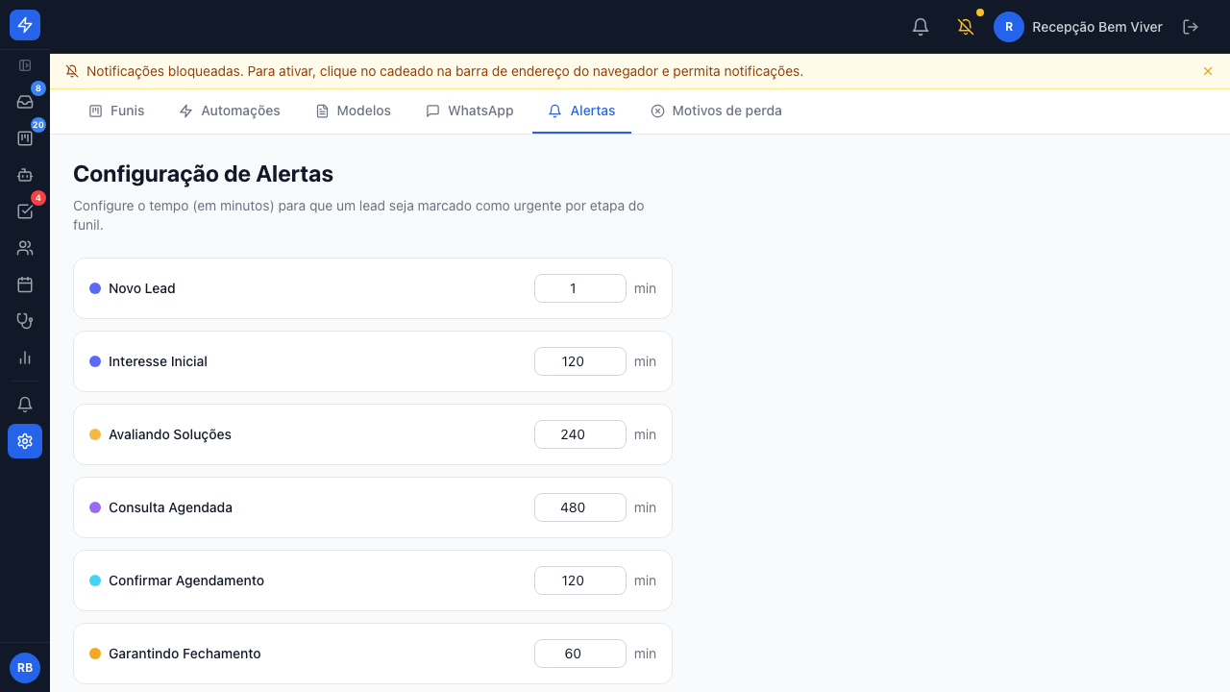Switch to the Automações tab

click(230, 111)
